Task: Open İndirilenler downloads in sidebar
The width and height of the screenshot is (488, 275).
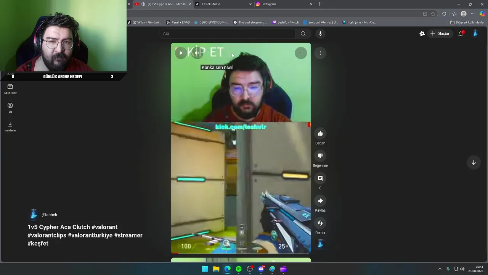Action: pyautogui.click(x=10, y=126)
